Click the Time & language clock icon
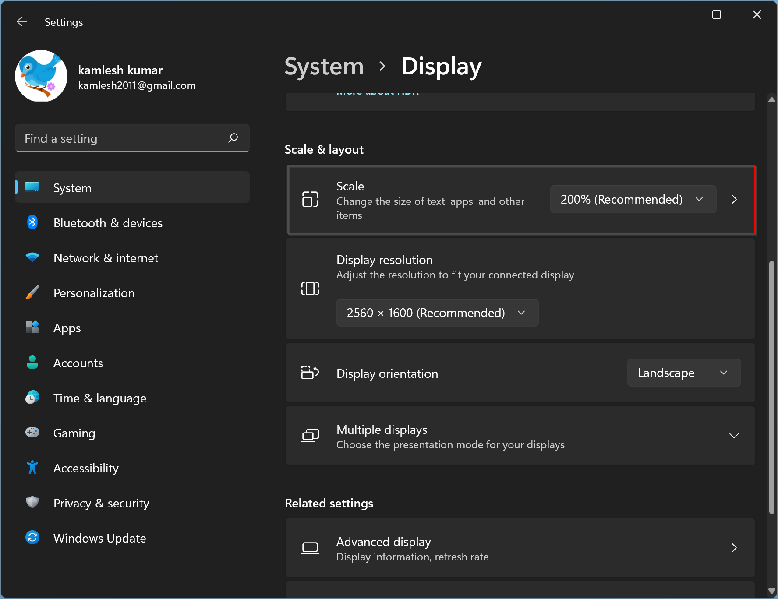 [x=32, y=398]
